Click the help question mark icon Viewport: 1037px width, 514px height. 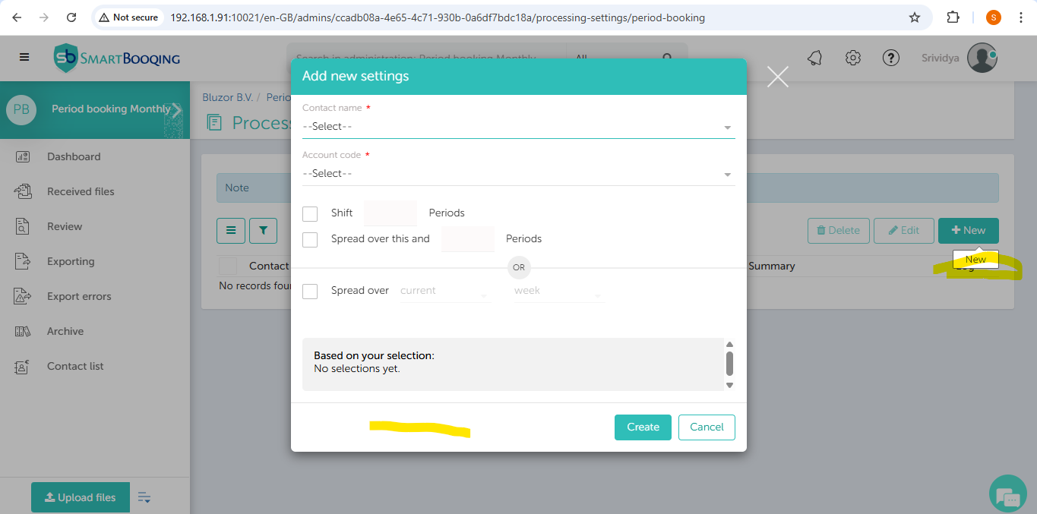(890, 58)
